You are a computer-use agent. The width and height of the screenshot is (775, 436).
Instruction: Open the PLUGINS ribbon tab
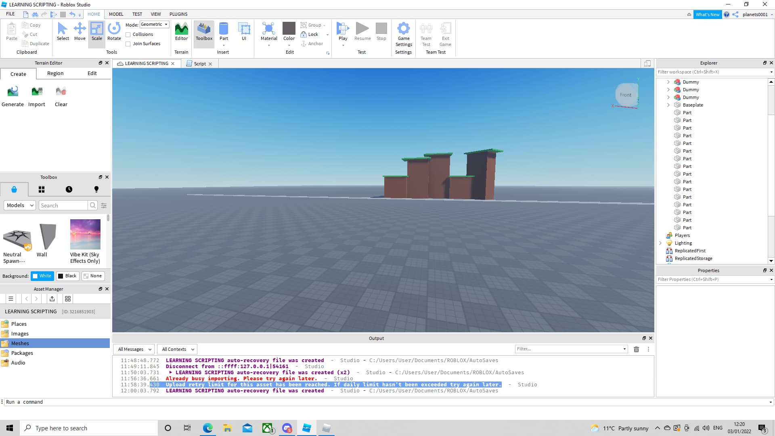178,14
